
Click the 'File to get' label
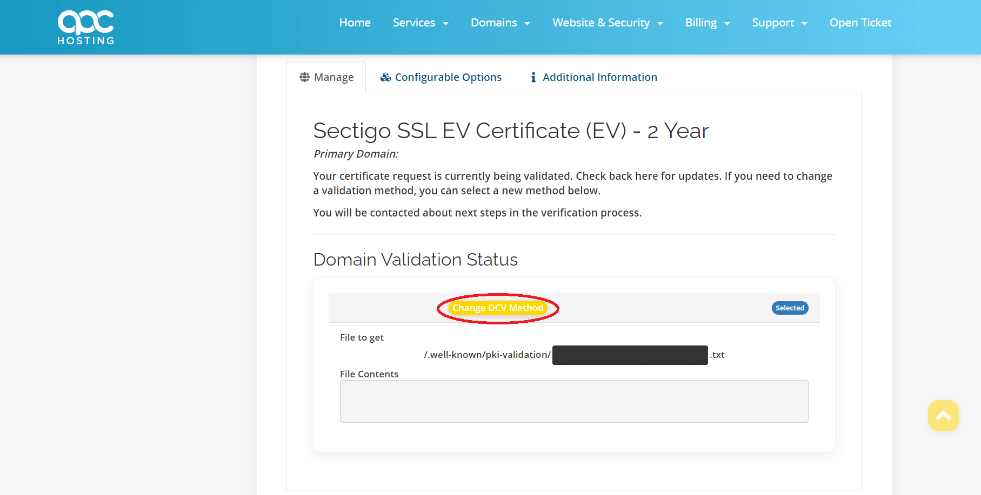tap(362, 337)
